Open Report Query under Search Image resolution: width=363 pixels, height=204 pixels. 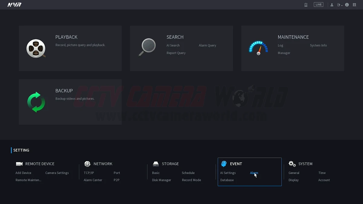coord(176,53)
